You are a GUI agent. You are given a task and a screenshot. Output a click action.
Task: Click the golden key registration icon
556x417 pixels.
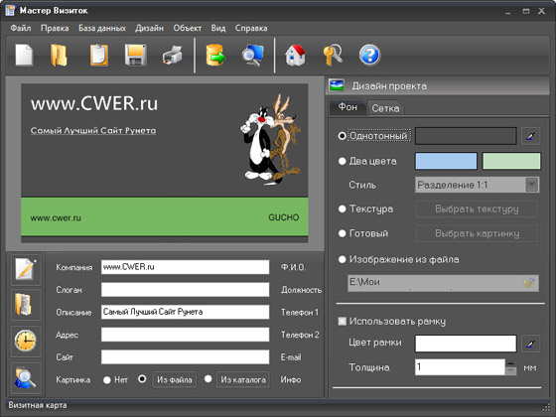tap(333, 56)
